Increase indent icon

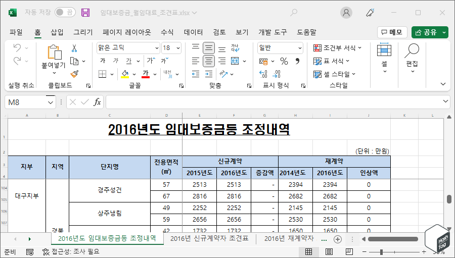[x=209, y=74]
